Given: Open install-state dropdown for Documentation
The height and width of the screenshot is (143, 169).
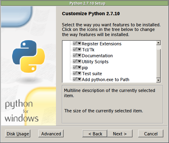Looking at the screenshot, I should click(77, 56).
